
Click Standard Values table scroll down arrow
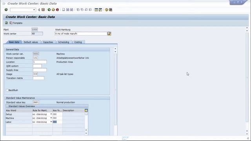click(86, 133)
